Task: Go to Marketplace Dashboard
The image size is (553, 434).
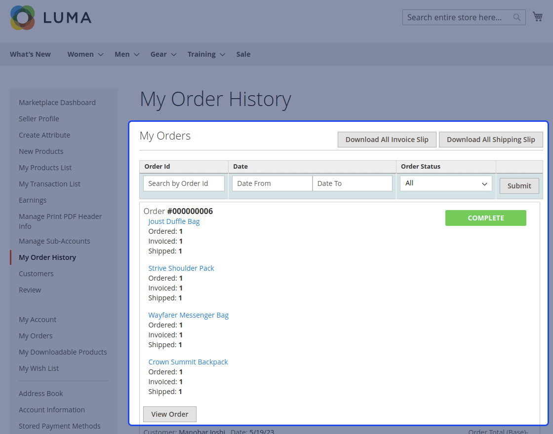Action: (x=57, y=103)
